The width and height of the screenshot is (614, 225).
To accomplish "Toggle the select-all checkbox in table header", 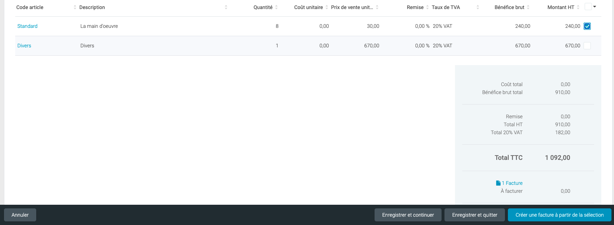I will 588,7.
